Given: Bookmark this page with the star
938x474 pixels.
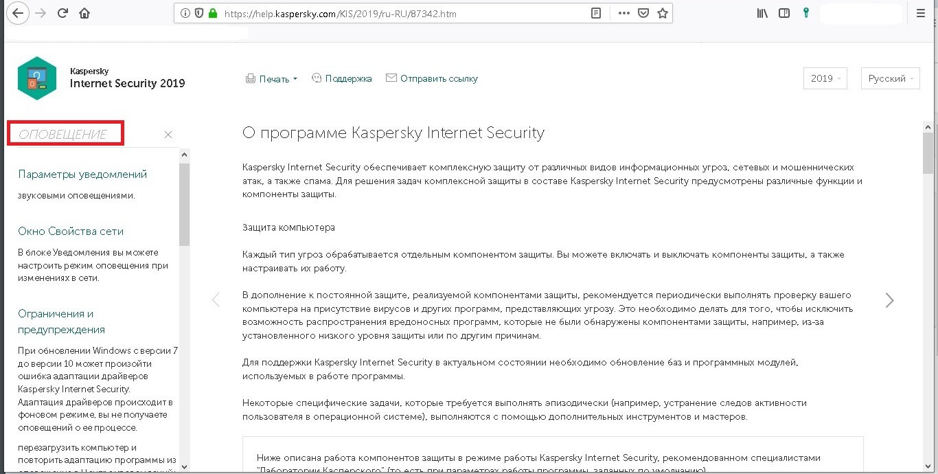Looking at the screenshot, I should click(x=662, y=13).
